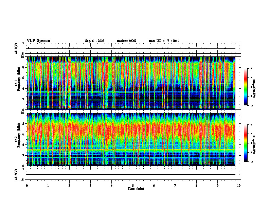Click the ch.1 spectrogram image
269x208 pixels.
pyautogui.click(x=131, y=83)
